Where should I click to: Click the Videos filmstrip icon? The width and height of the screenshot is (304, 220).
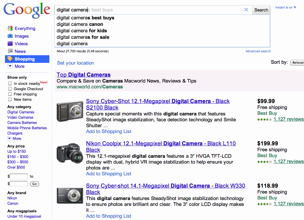click(10, 44)
